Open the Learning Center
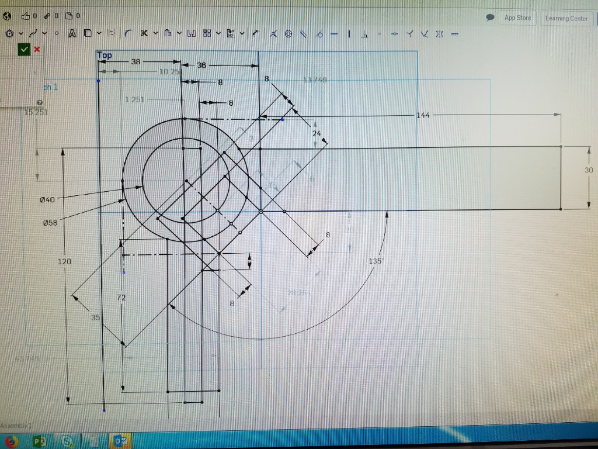Viewport: 598px width, 449px height. [x=566, y=18]
